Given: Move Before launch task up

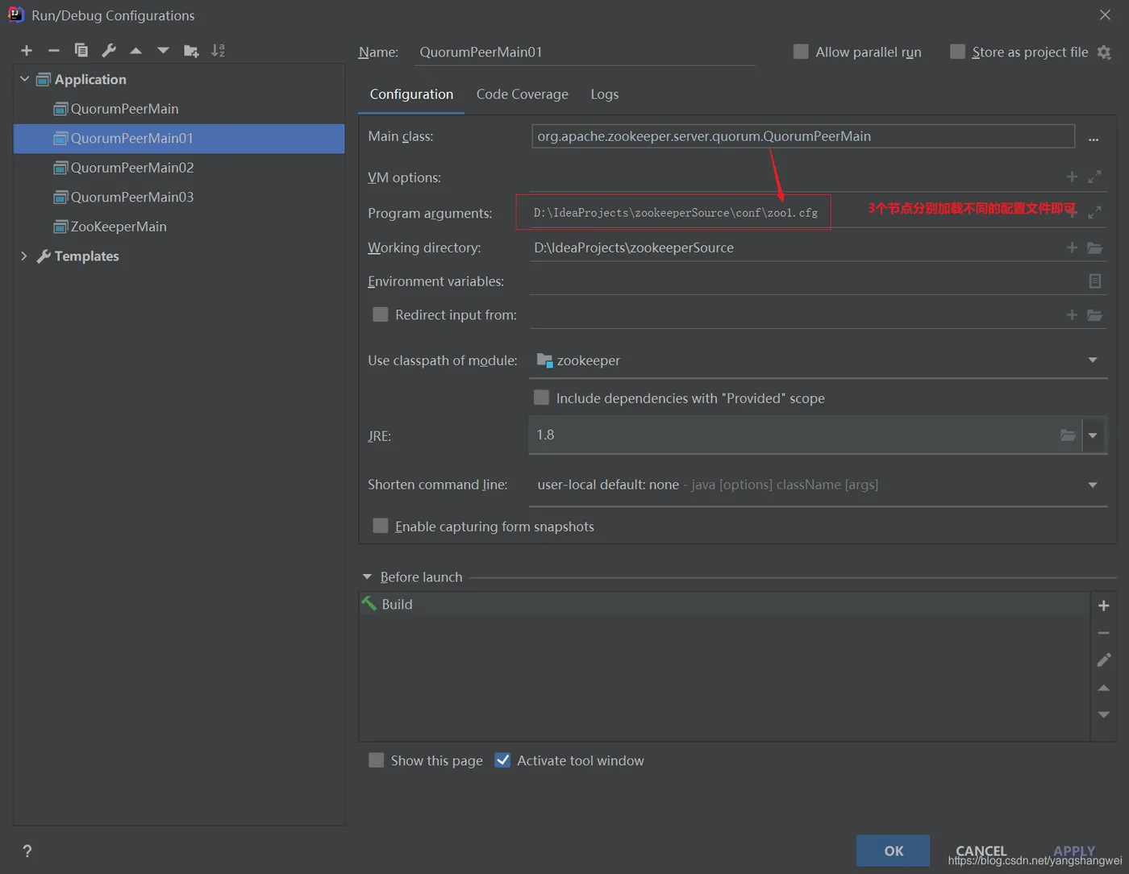Looking at the screenshot, I should pyautogui.click(x=1104, y=688).
